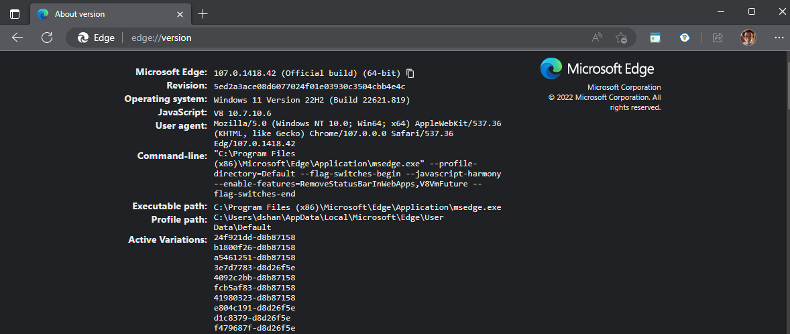Viewport: 790px width, 334px height.
Task: Open the user profile avatar
Action: (x=748, y=38)
